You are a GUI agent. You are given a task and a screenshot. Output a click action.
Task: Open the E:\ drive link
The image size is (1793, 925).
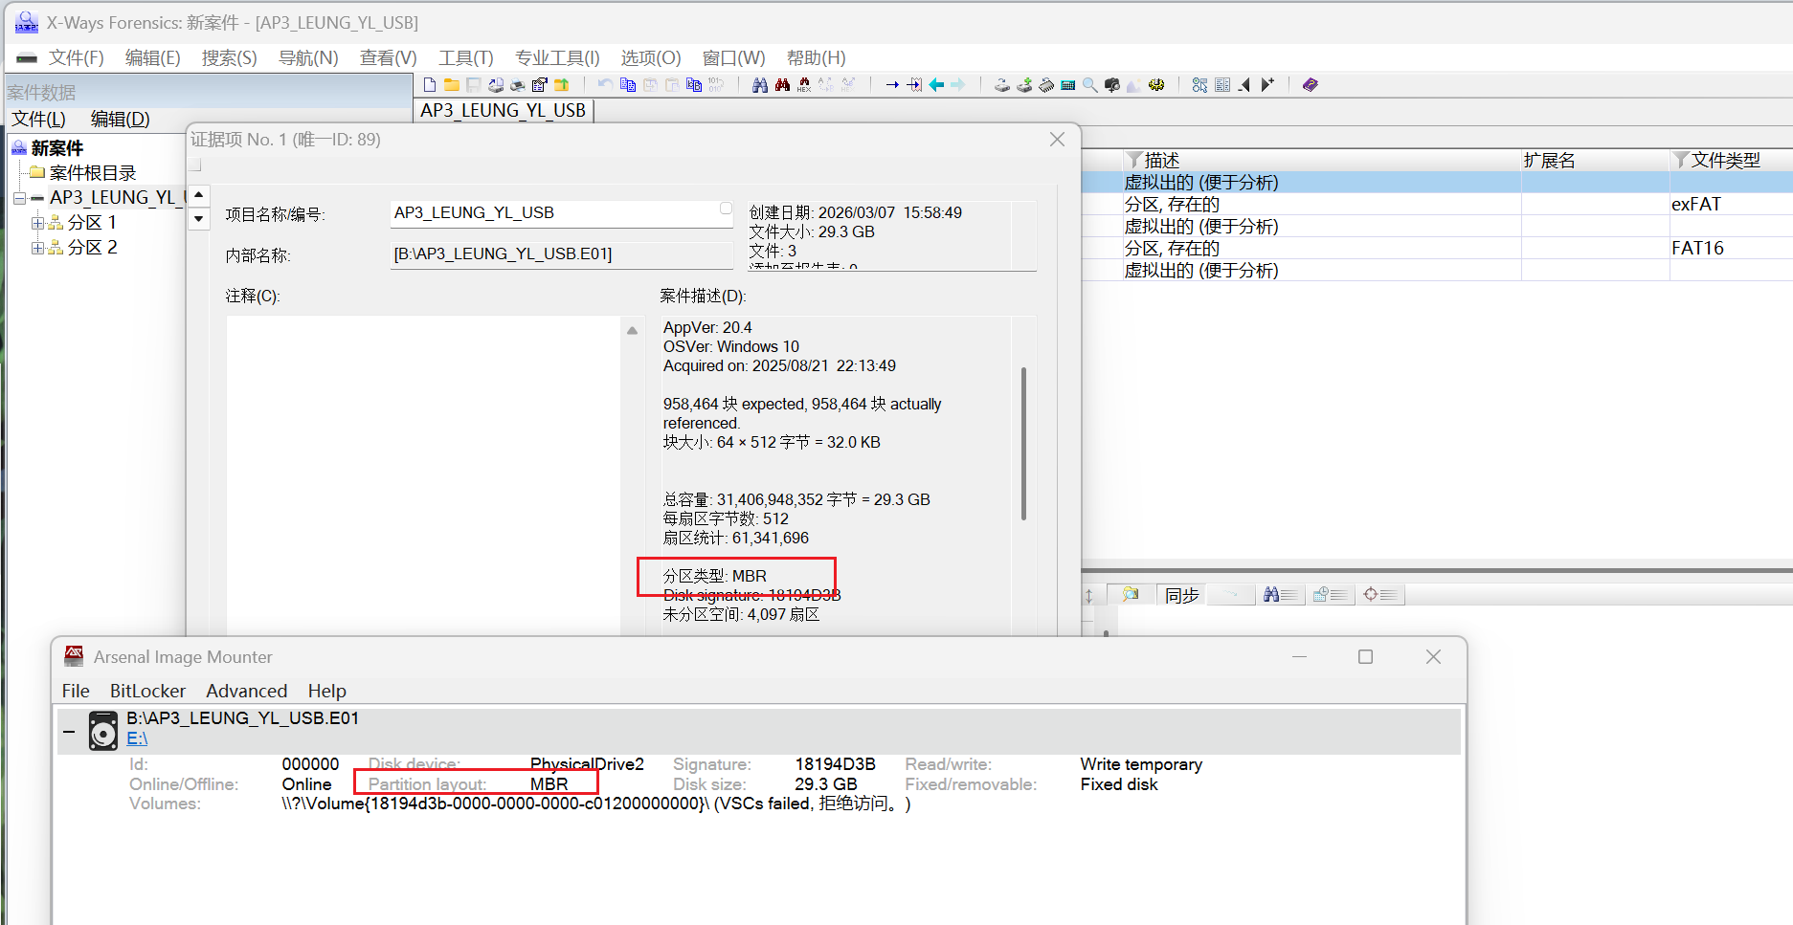137,738
